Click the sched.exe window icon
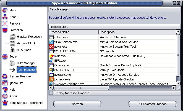The width and height of the screenshot is (183, 111). [x=51, y=37]
